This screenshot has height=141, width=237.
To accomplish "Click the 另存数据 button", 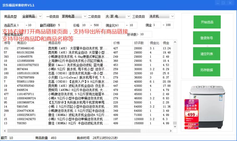I will click(x=207, y=70).
